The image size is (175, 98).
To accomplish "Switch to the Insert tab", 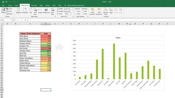I will coord(16,5).
